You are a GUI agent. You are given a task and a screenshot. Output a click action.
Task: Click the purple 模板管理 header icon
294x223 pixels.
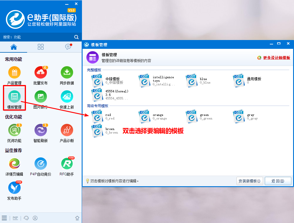coord(93,57)
